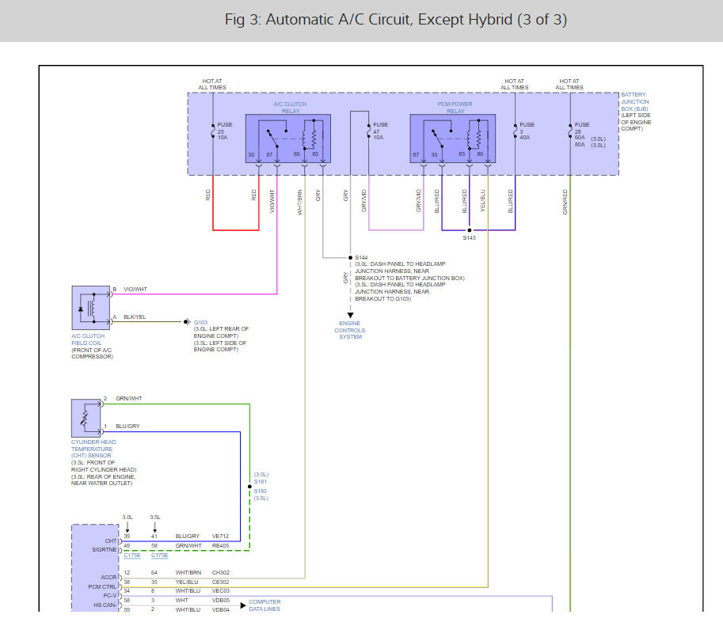Select circuit code 'RE405'
The width and height of the screenshot is (723, 641).
pyautogui.click(x=220, y=545)
